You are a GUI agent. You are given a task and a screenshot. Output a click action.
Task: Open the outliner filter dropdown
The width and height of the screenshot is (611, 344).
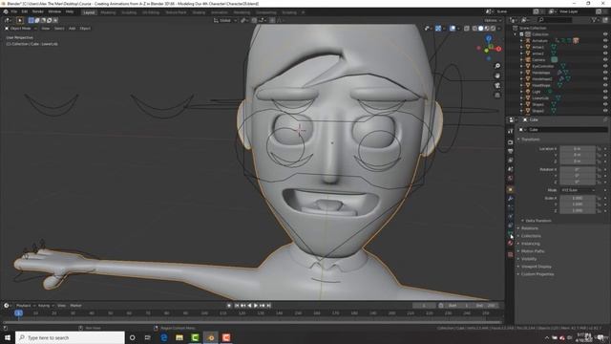coord(595,20)
